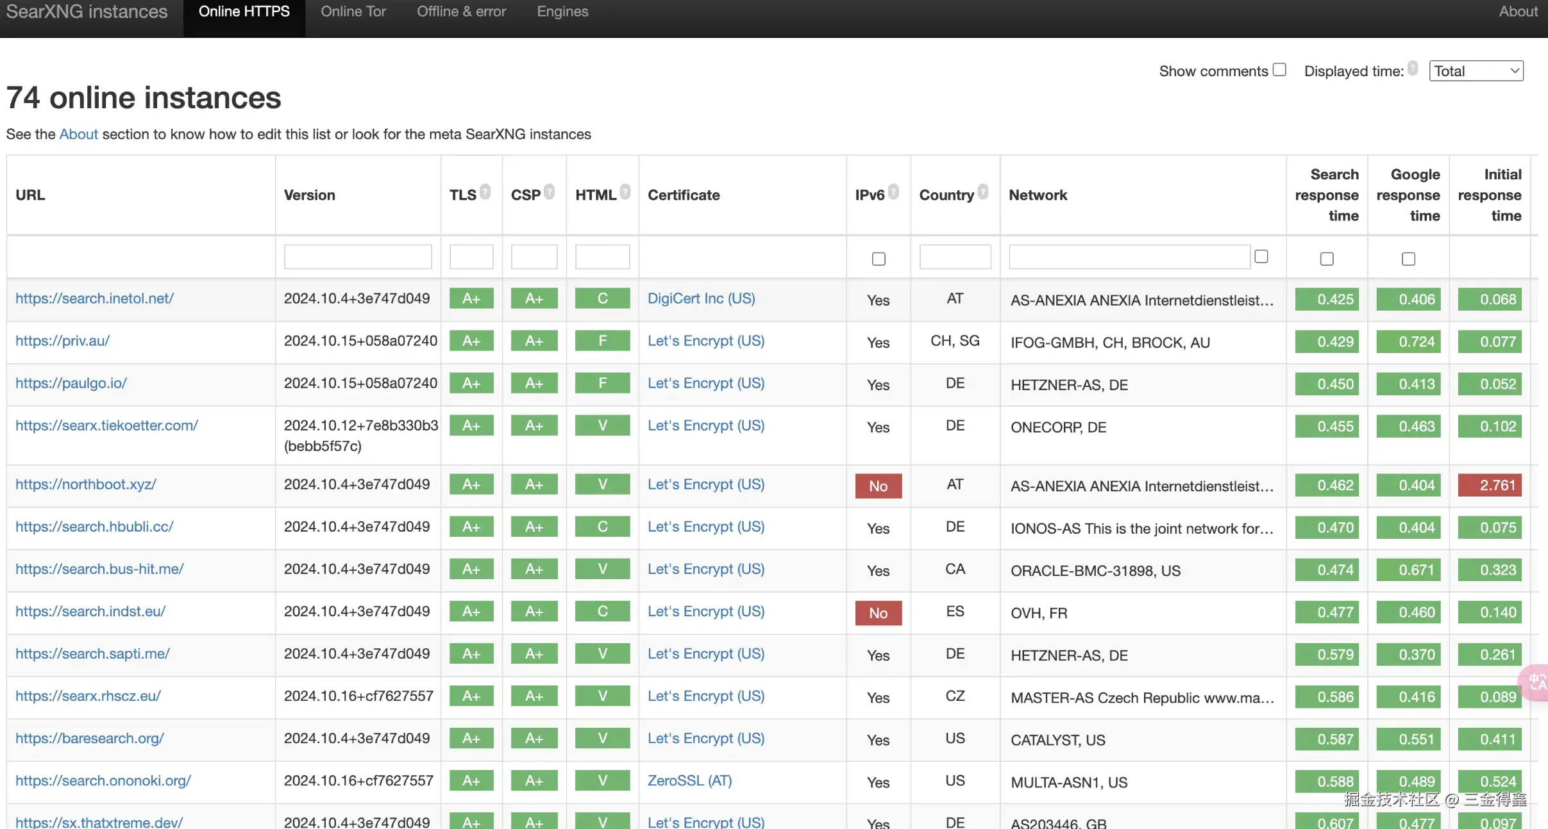
Task: Click the red No IPv6 badge for northboot.xyz
Action: click(878, 486)
